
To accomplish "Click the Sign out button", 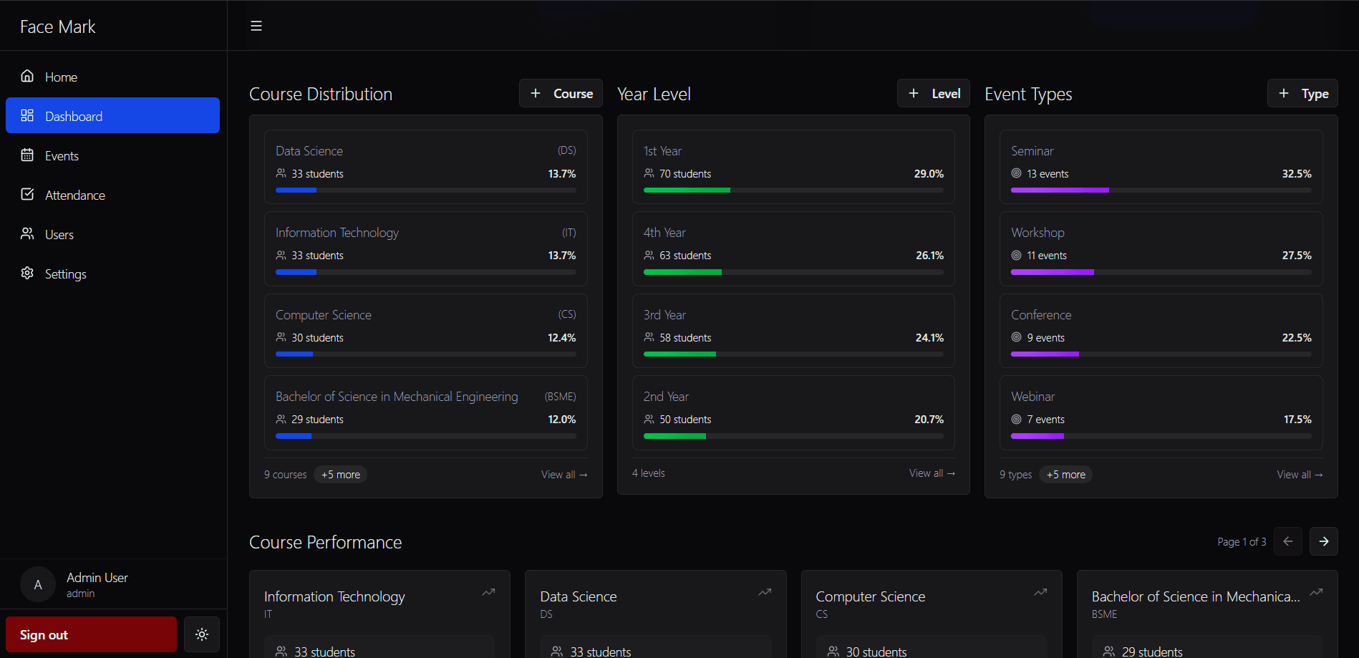I will 91,634.
